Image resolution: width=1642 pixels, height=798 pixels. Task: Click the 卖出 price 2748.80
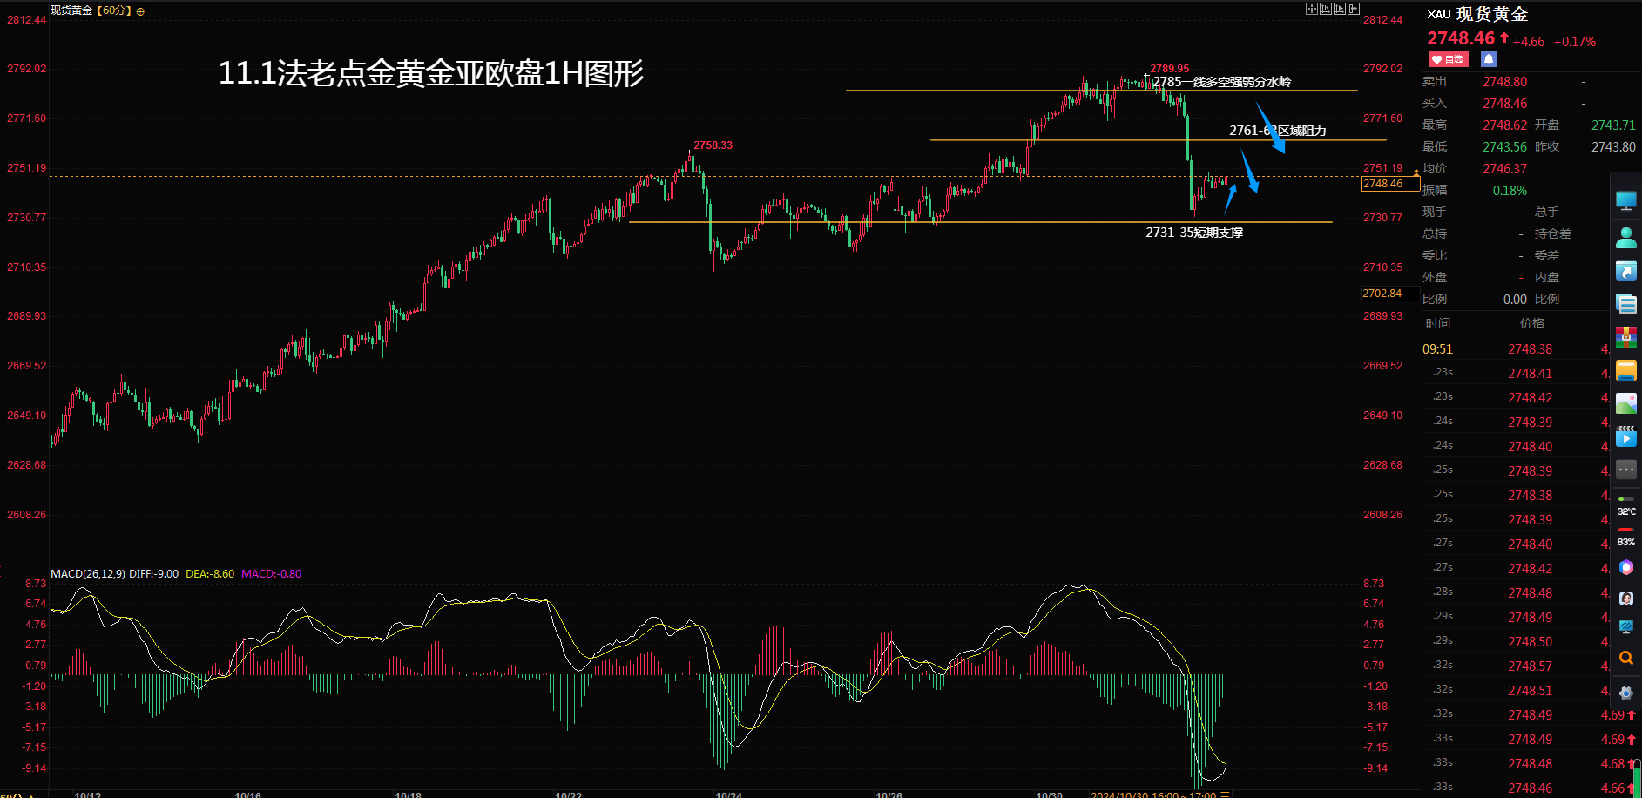[1505, 82]
